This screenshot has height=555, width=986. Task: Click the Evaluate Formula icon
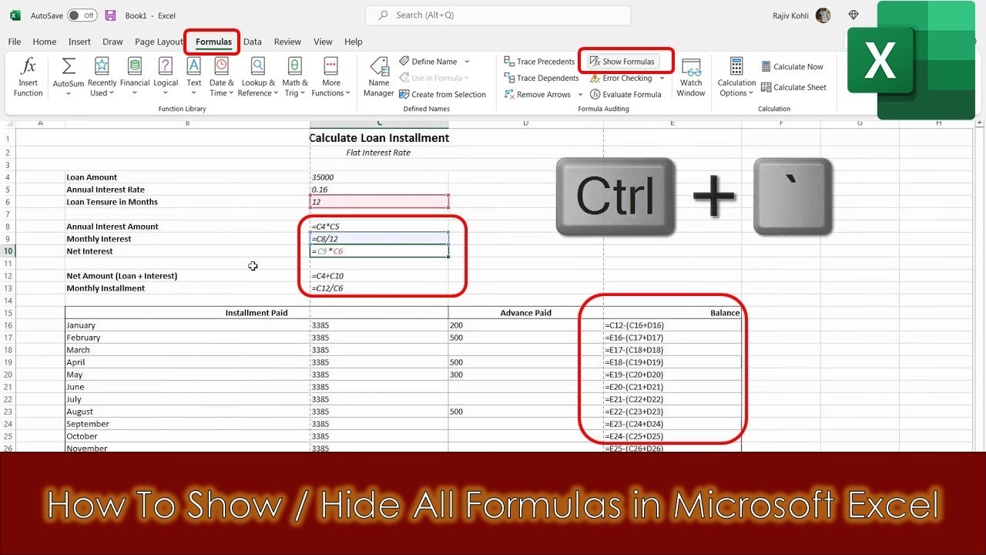[597, 94]
